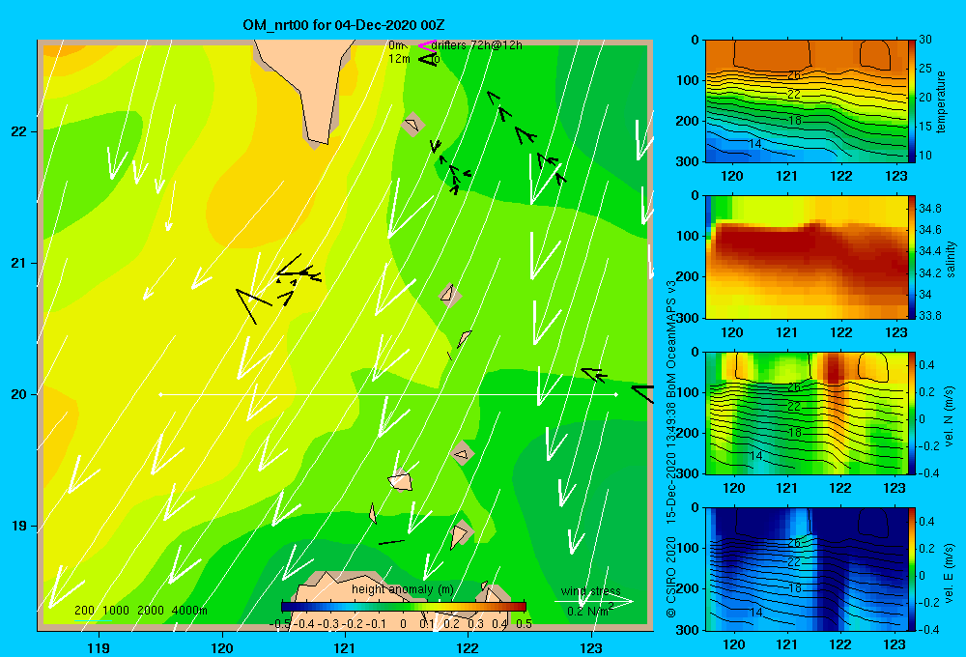Click the 10 tick on the temperature colorbar
The height and width of the screenshot is (657, 966).
[x=925, y=156]
